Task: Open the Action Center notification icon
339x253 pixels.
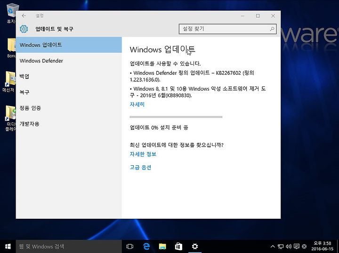Action: click(x=297, y=246)
